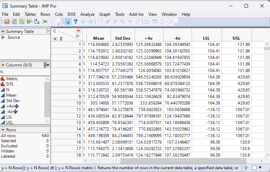This screenshot has height=172, width=270.
Task: Click the green branching node toolbar icon
Action: coord(45,22)
